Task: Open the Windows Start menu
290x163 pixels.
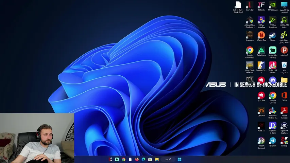Action: pyautogui.click(x=180, y=159)
